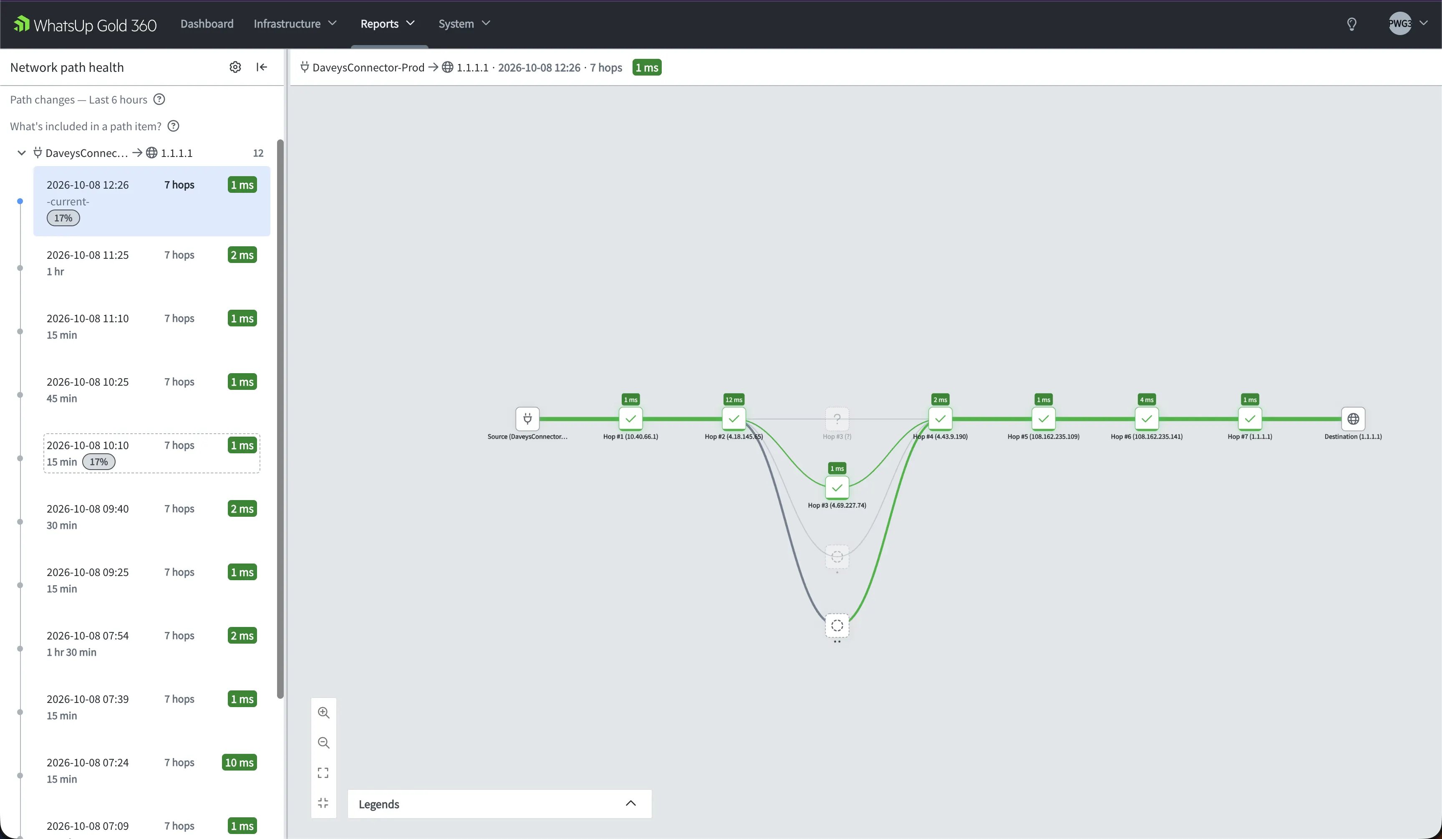Open help for What's included in a path item

(174, 126)
